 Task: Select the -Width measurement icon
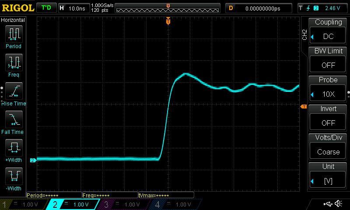click(14, 176)
